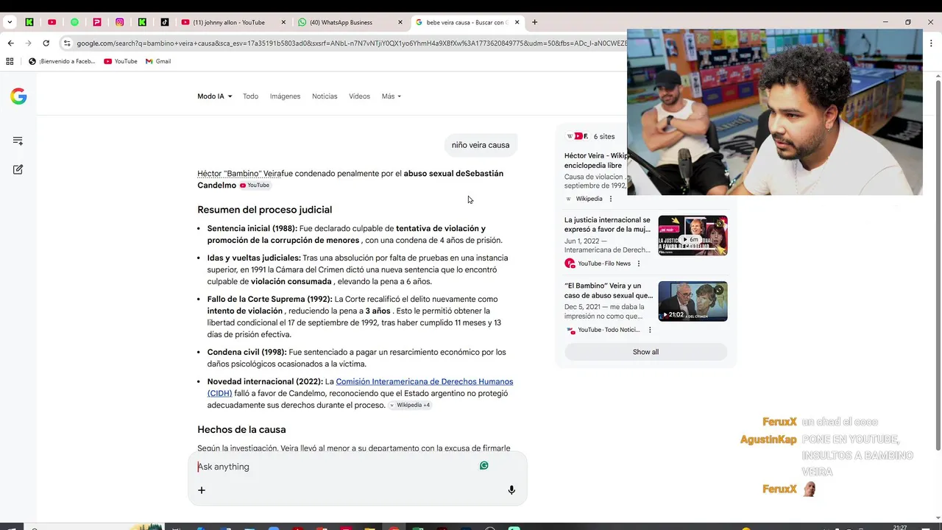Open the Héctor "Bambino" Veira underlined name
Screen dimensions: 942x530
point(239,174)
